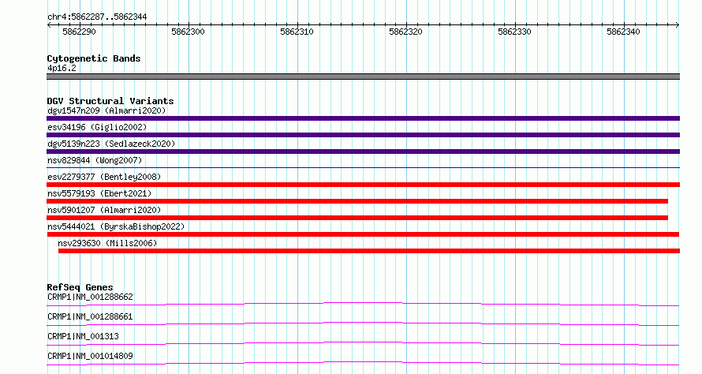Click the magenta intron line of NM_001313
The height and width of the screenshot is (374, 702).
(x=363, y=343)
